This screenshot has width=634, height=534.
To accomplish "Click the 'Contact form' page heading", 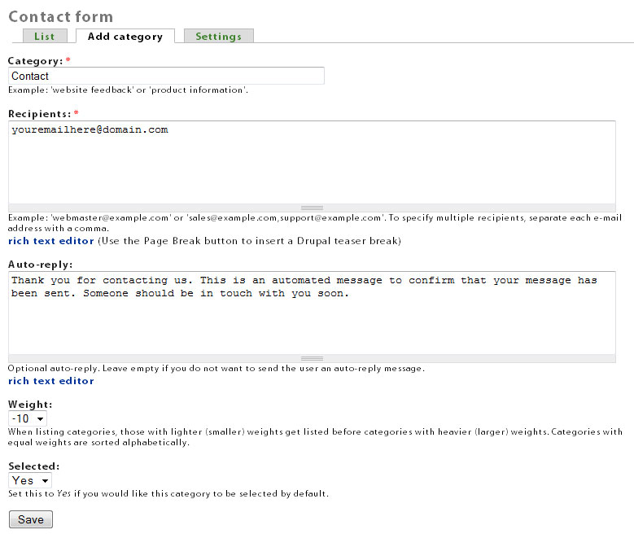I will tap(60, 16).
